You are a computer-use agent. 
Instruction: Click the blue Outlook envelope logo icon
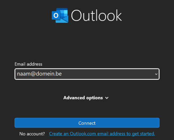coord(60,15)
